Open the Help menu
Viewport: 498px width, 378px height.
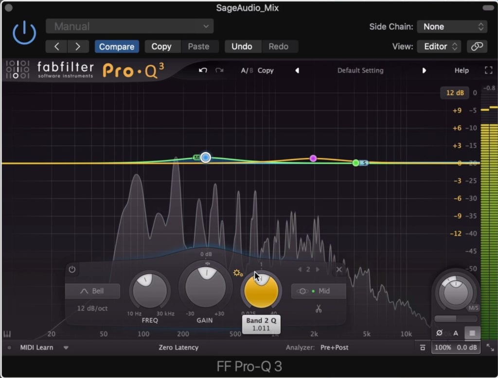pyautogui.click(x=462, y=70)
